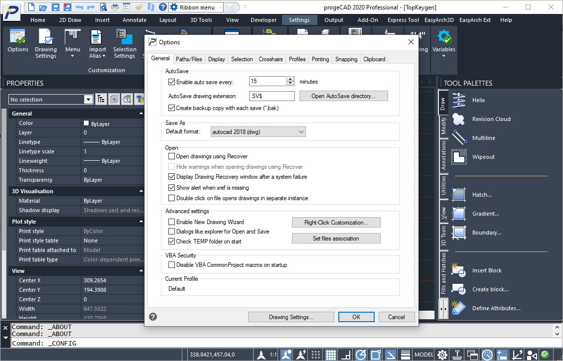Screen dimensions: 563x361
Task: Click the quick select funnel icon in Properties
Action: [x=140, y=100]
